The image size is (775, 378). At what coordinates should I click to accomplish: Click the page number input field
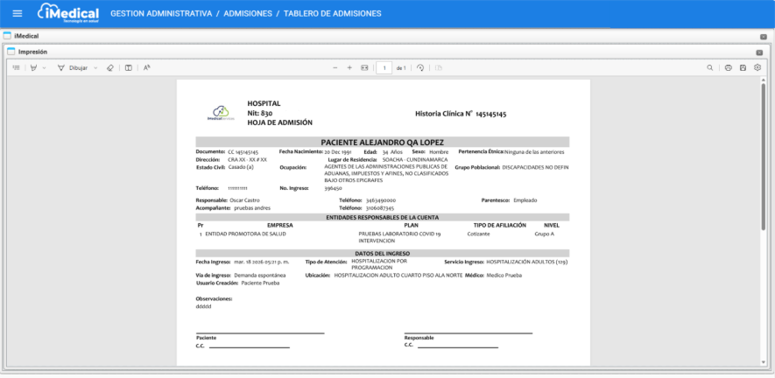pyautogui.click(x=384, y=67)
